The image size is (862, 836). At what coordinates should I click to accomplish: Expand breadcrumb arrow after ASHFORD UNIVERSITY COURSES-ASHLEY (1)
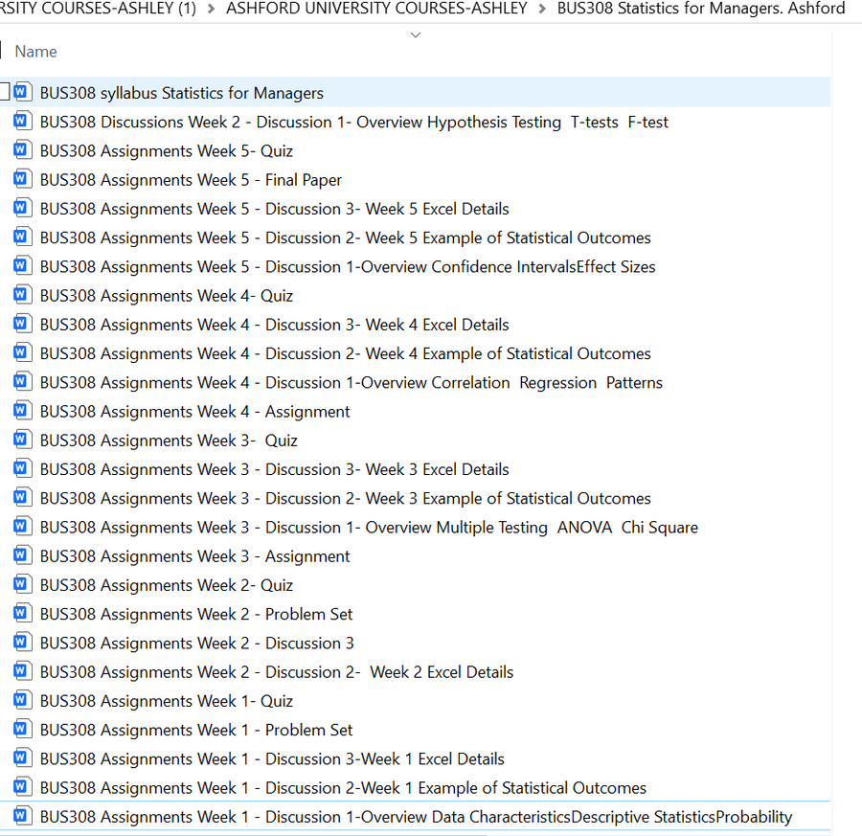211,10
